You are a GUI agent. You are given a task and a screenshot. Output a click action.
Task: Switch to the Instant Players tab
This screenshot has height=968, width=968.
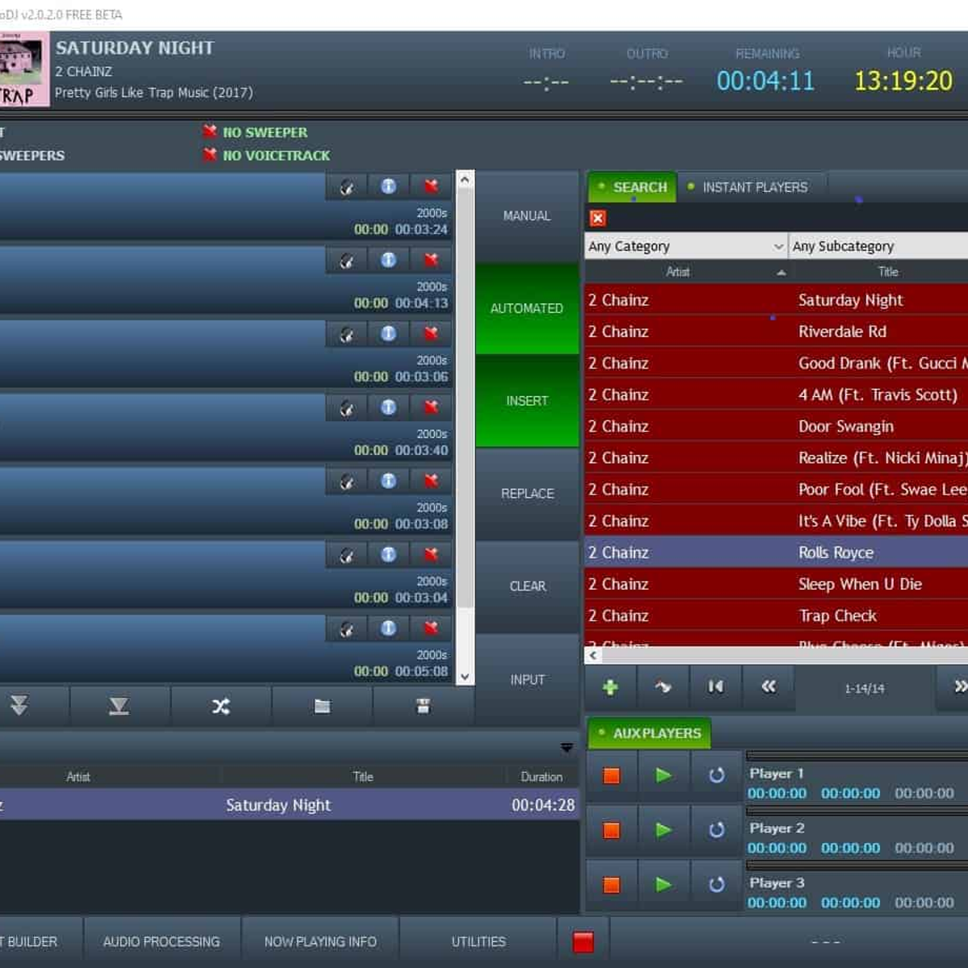point(753,187)
